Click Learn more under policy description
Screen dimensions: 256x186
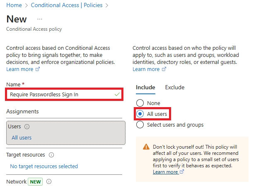point(20,69)
